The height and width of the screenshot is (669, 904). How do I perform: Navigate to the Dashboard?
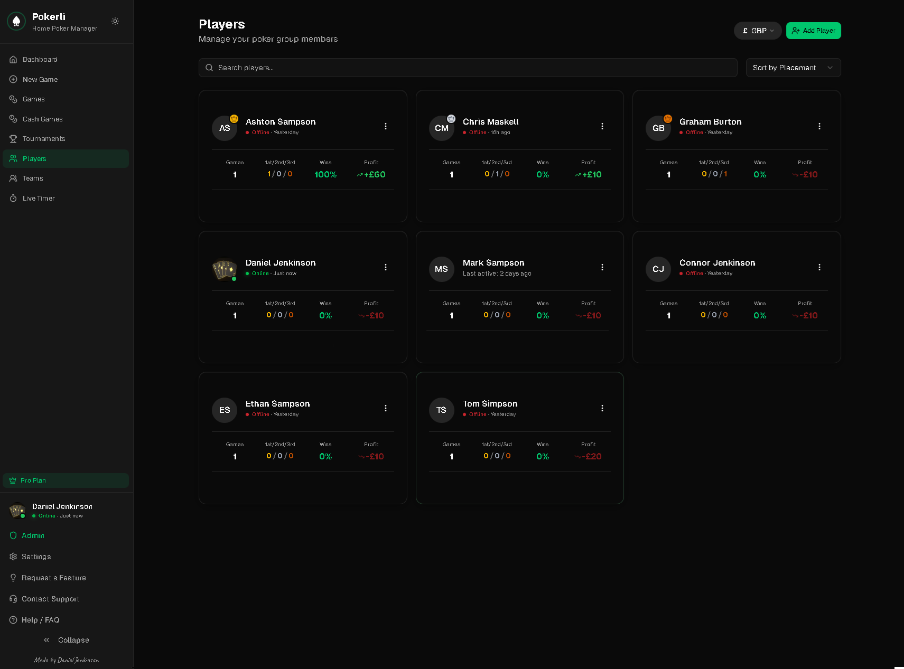(40, 60)
